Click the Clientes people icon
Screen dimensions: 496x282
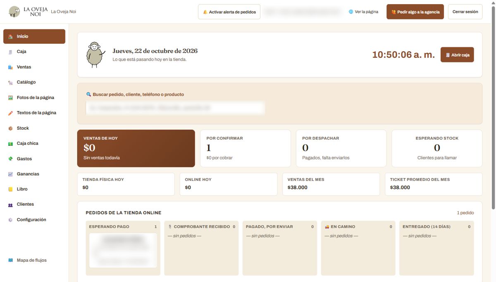pos(10,204)
